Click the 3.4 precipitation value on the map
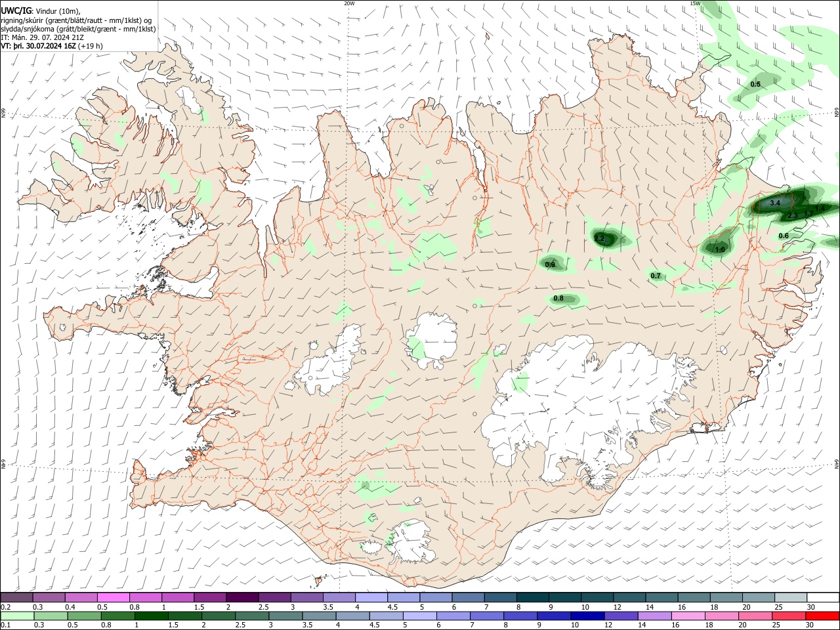 (775, 203)
